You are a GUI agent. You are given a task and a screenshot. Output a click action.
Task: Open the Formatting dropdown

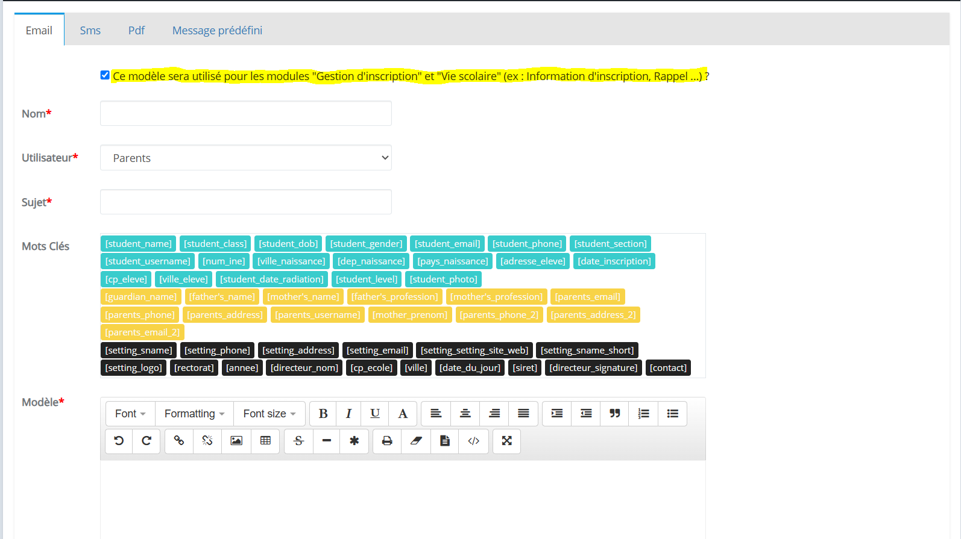click(x=194, y=414)
